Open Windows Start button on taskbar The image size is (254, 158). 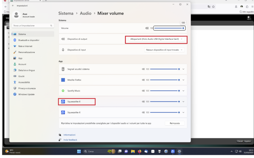[79, 151]
